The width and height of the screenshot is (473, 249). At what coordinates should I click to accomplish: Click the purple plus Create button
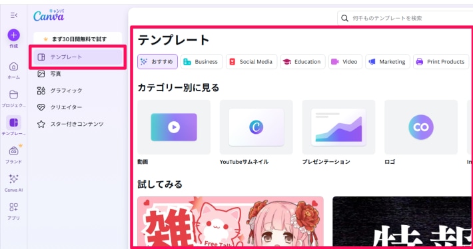pyautogui.click(x=13, y=35)
